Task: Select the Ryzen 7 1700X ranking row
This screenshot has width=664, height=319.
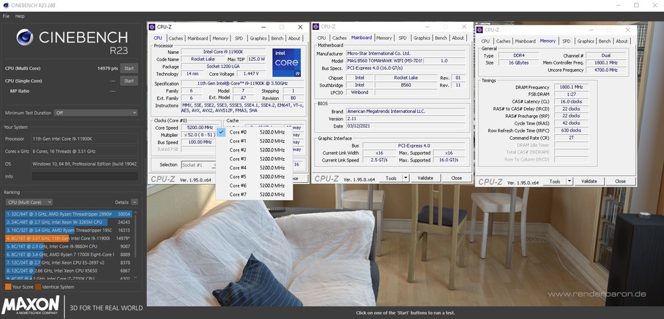Action: click(69, 254)
